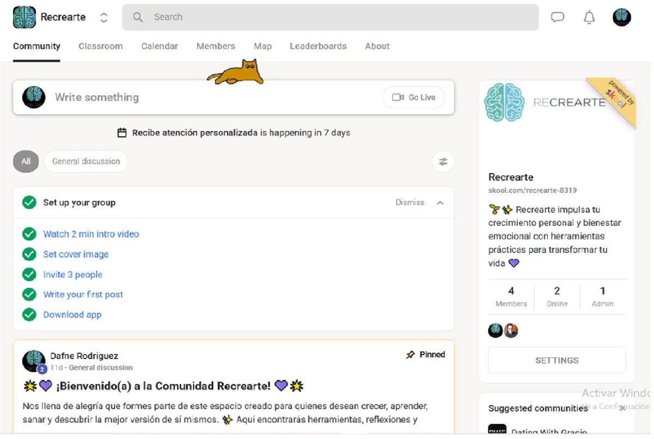Click the second member avatar under the stats
Image resolution: width=654 pixels, height=439 pixels.
point(511,331)
